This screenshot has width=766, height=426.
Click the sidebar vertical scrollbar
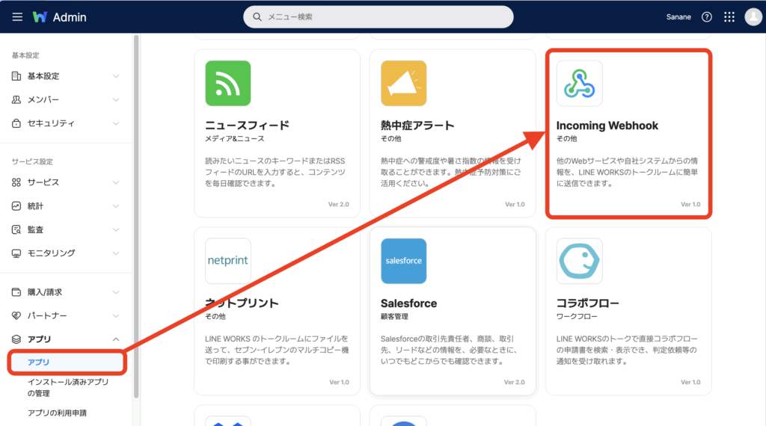(x=136, y=216)
